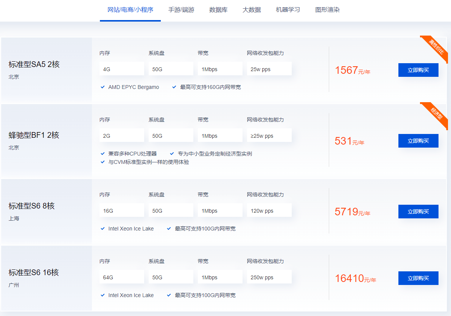Click 与CVM标准型实例一样的使用体验 feature text

click(149, 162)
